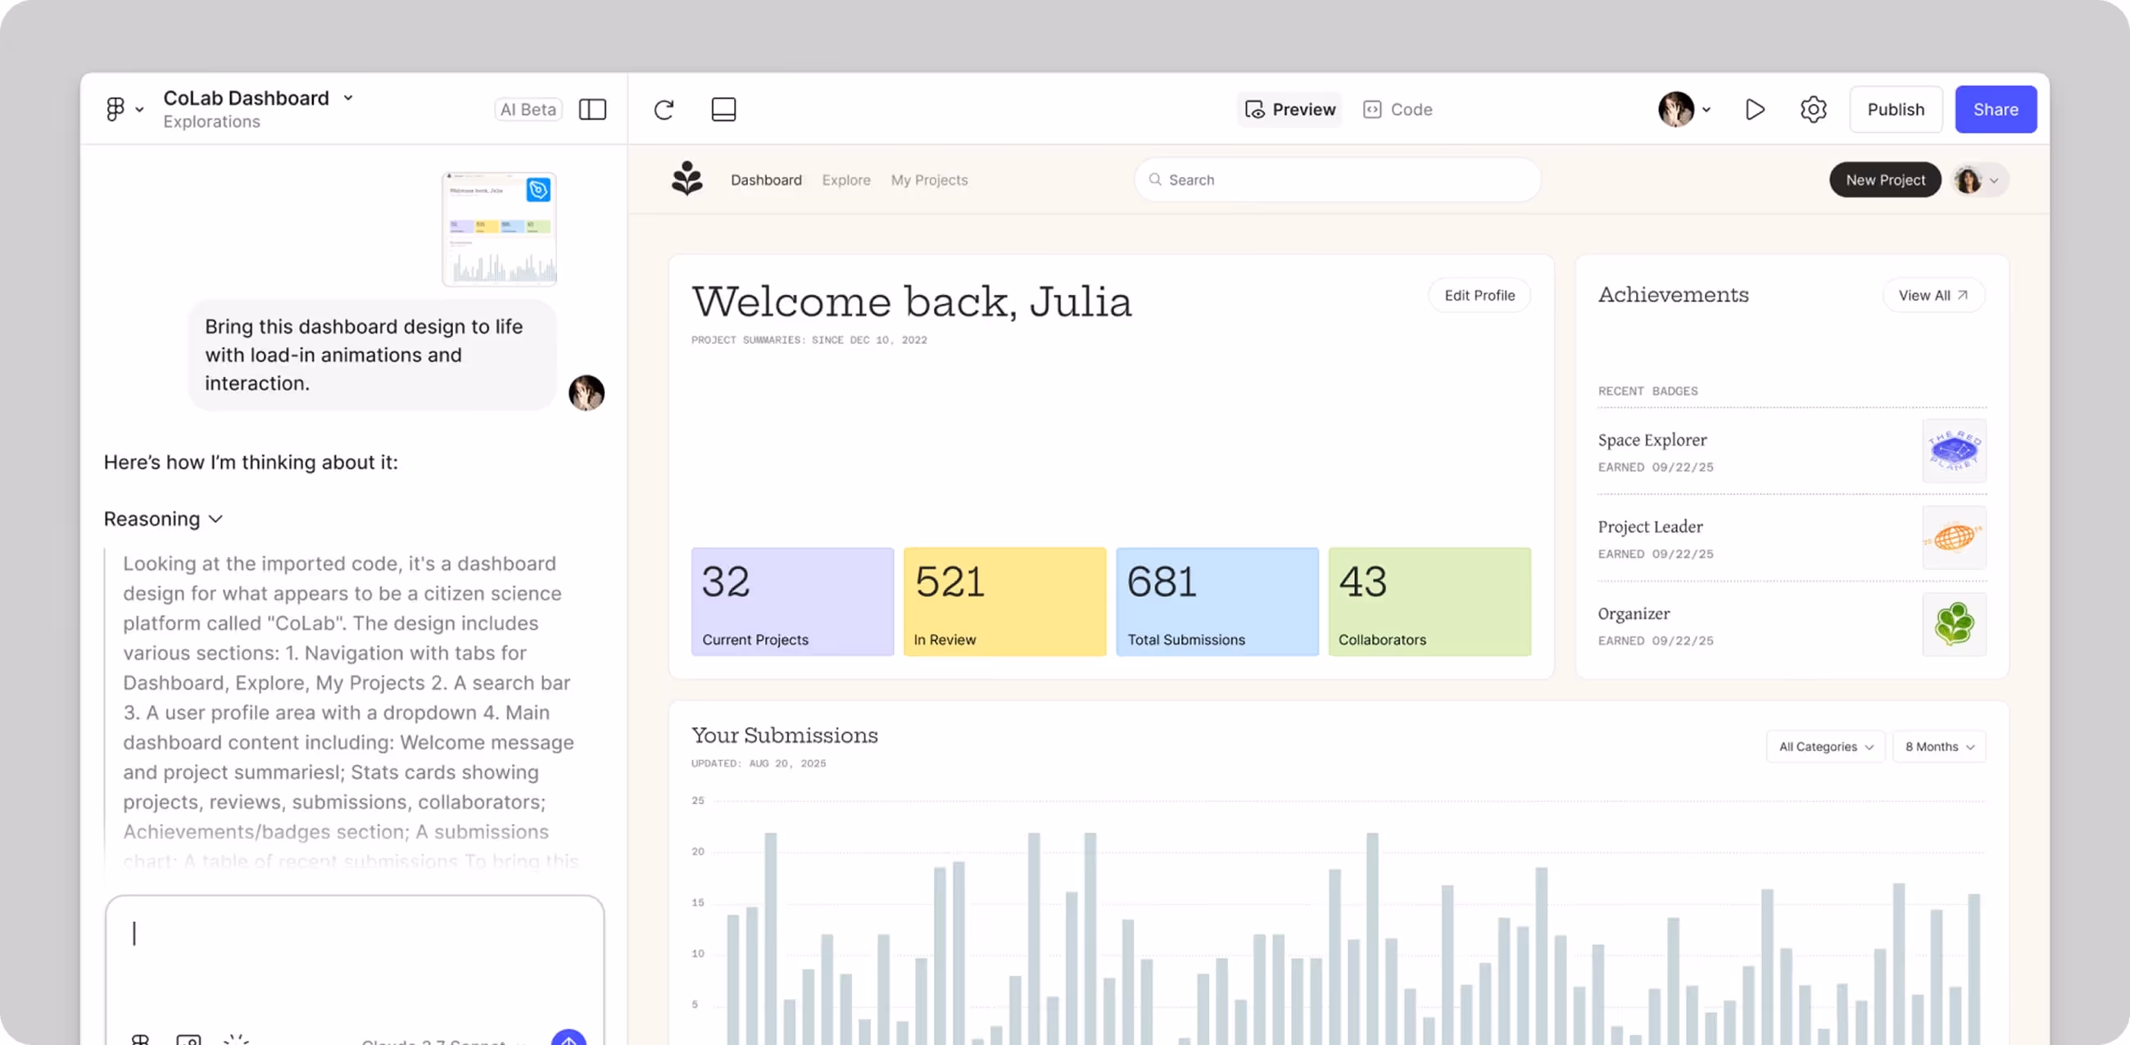Click the reload preview icon

[663, 109]
